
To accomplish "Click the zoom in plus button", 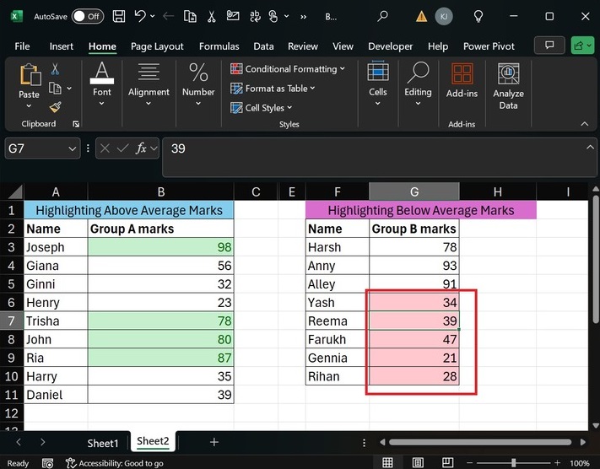I will pos(557,463).
